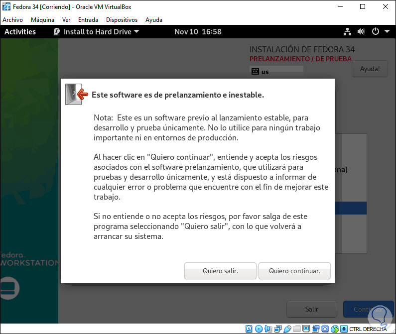Screen dimensions: 396x334
Task: Click the GNOME network wired icon in top bar
Action: pyautogui.click(x=347, y=31)
